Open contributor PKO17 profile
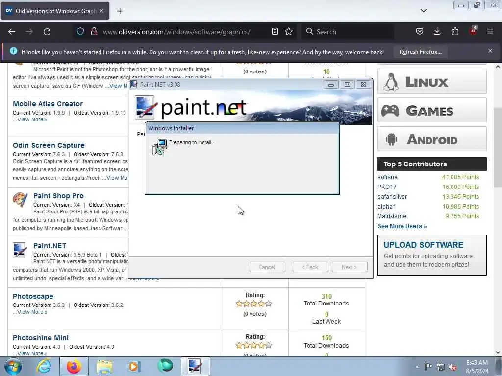The image size is (502, 376). (387, 187)
